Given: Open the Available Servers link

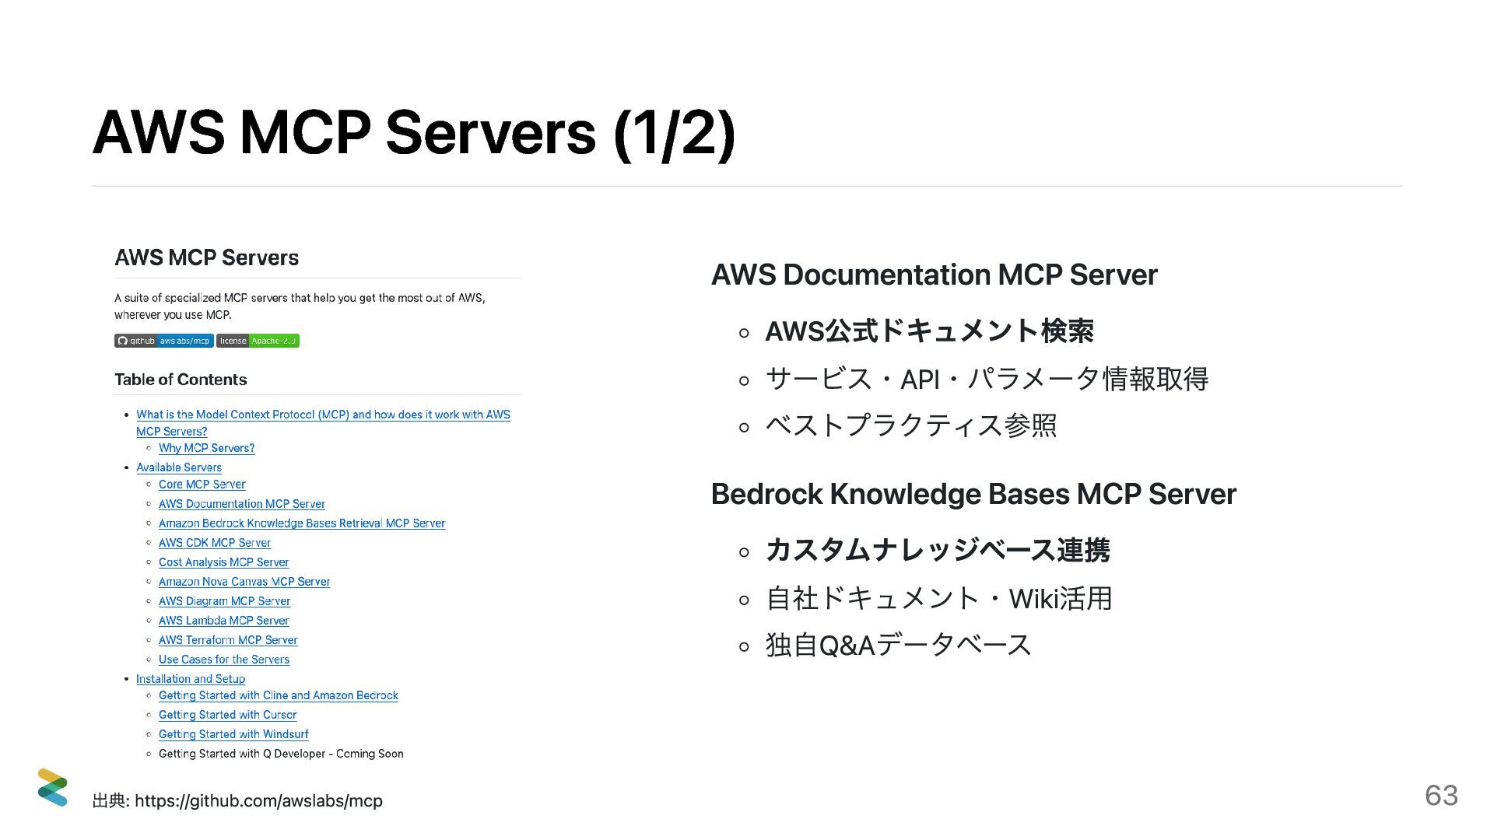Looking at the screenshot, I should (x=178, y=467).
